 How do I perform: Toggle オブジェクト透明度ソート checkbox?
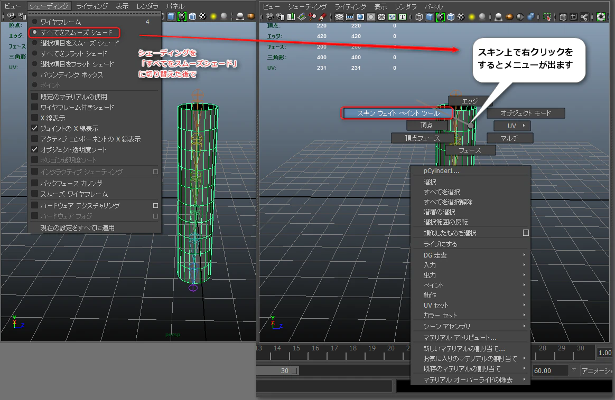[34, 149]
